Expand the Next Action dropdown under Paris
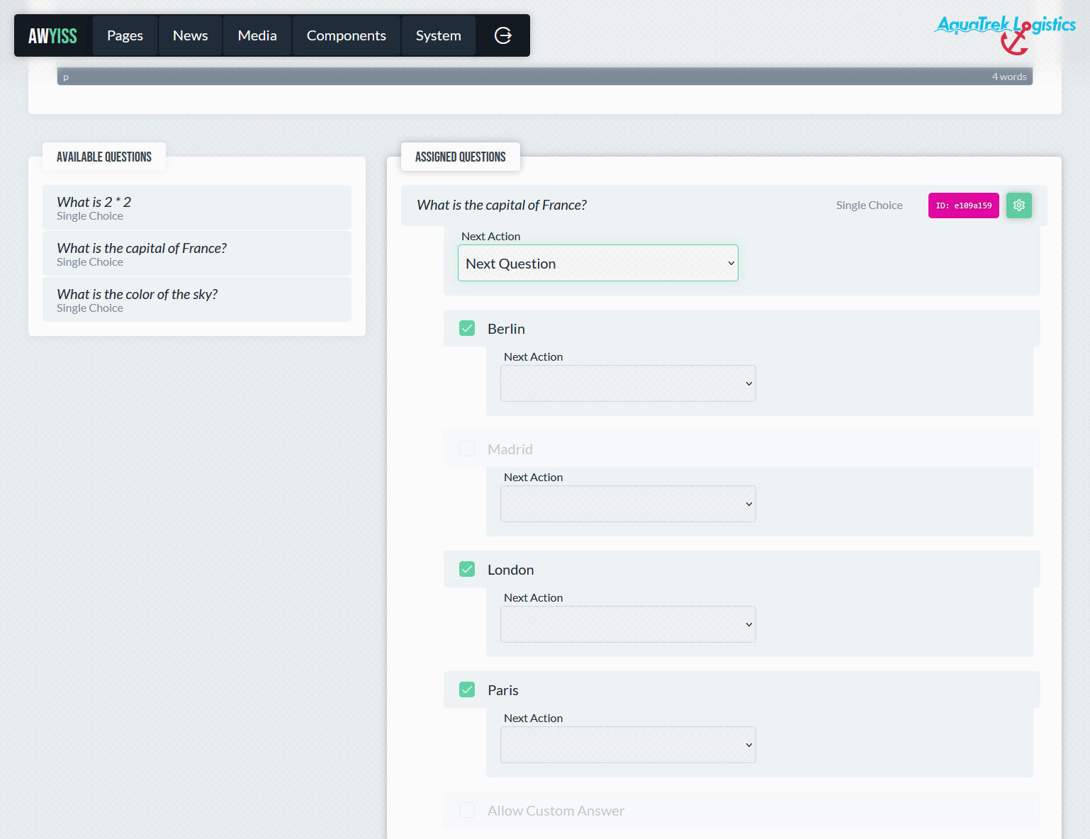 627,745
